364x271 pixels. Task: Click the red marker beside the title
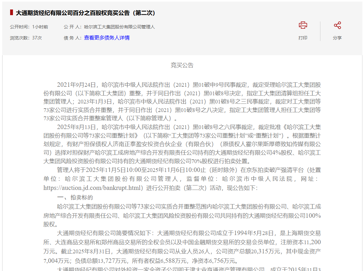point(11,13)
